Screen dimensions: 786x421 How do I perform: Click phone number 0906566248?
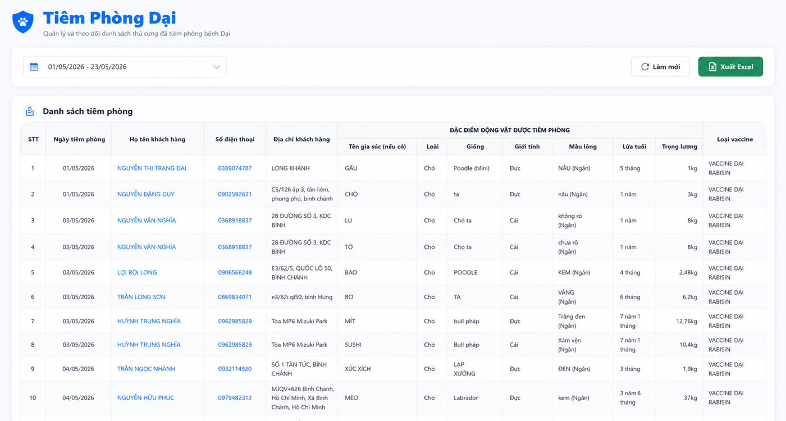235,273
